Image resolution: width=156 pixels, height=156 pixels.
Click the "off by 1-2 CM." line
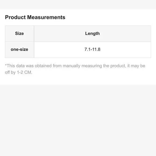coord(19,72)
